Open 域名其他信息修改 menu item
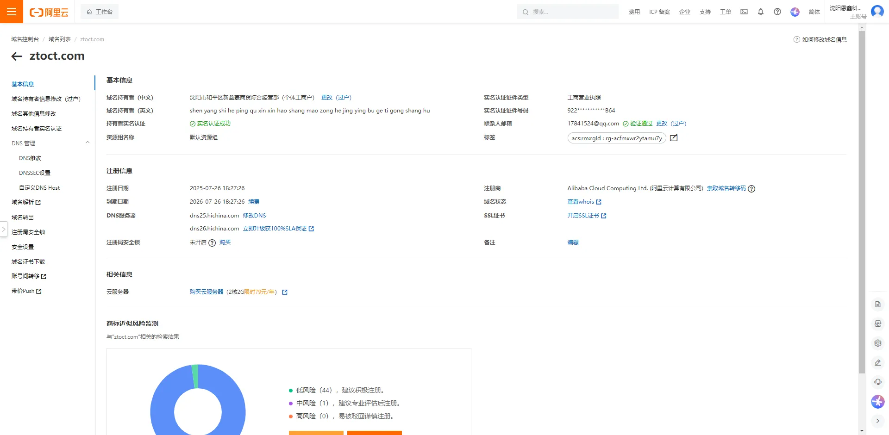This screenshot has height=435, width=889. pos(34,114)
